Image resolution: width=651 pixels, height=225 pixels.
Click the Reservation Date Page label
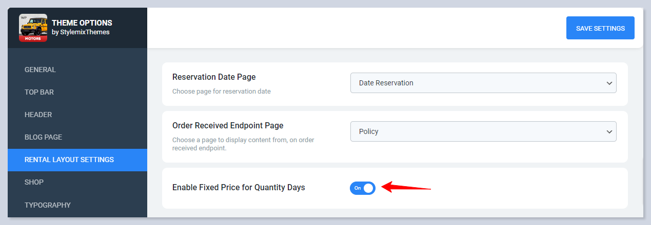point(214,77)
